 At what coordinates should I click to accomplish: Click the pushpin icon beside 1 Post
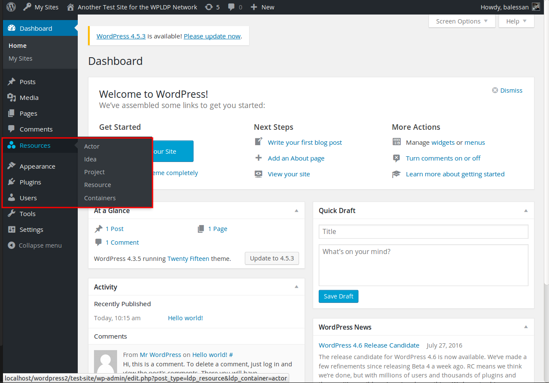(99, 229)
